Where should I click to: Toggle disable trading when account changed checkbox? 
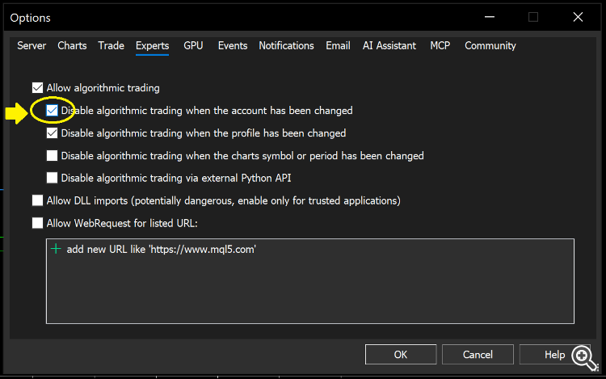52,111
